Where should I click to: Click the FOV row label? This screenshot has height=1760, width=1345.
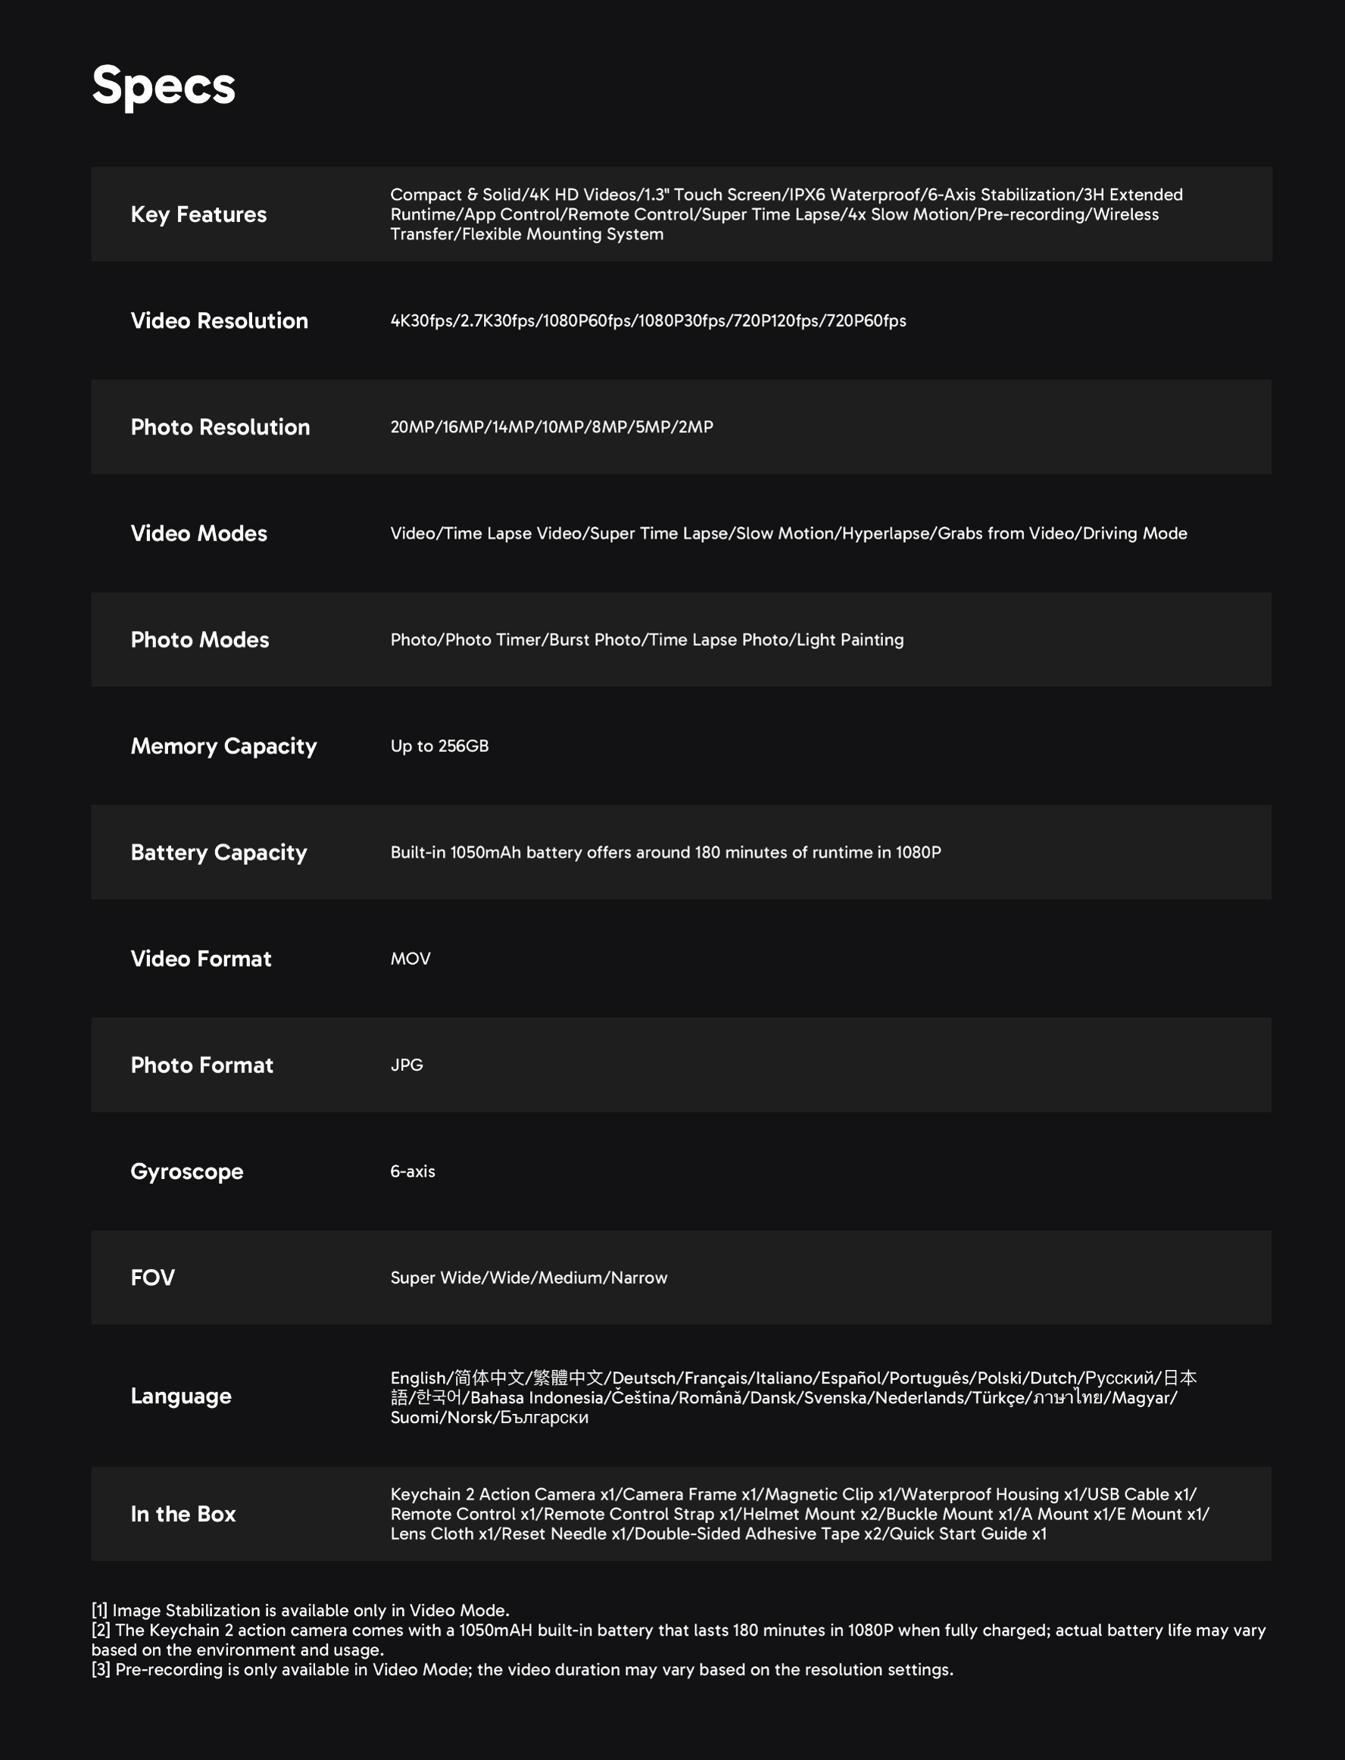152,1278
